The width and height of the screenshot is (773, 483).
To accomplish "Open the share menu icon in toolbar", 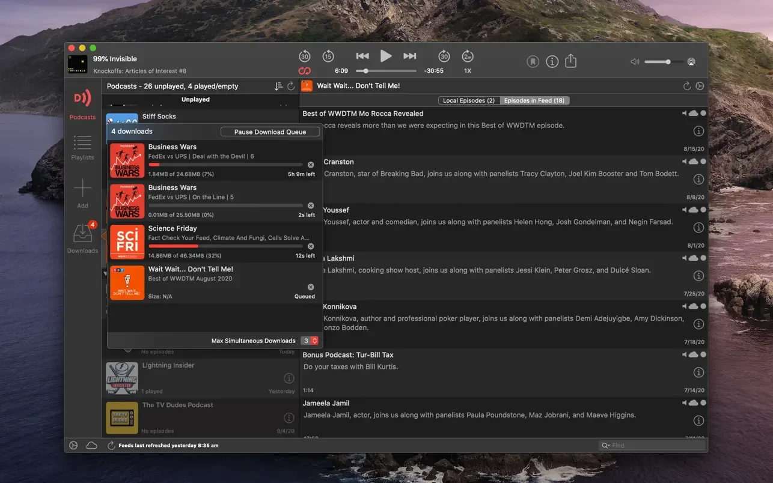I will (x=571, y=61).
